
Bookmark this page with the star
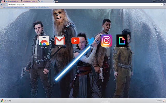click(162, 5)
